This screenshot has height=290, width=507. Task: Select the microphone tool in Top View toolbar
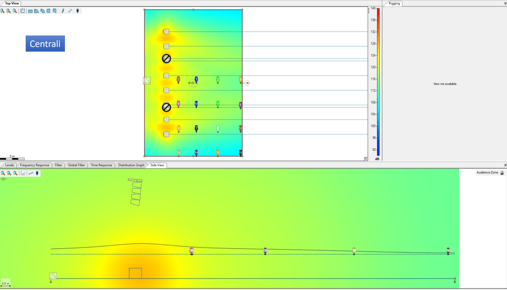pyautogui.click(x=77, y=10)
